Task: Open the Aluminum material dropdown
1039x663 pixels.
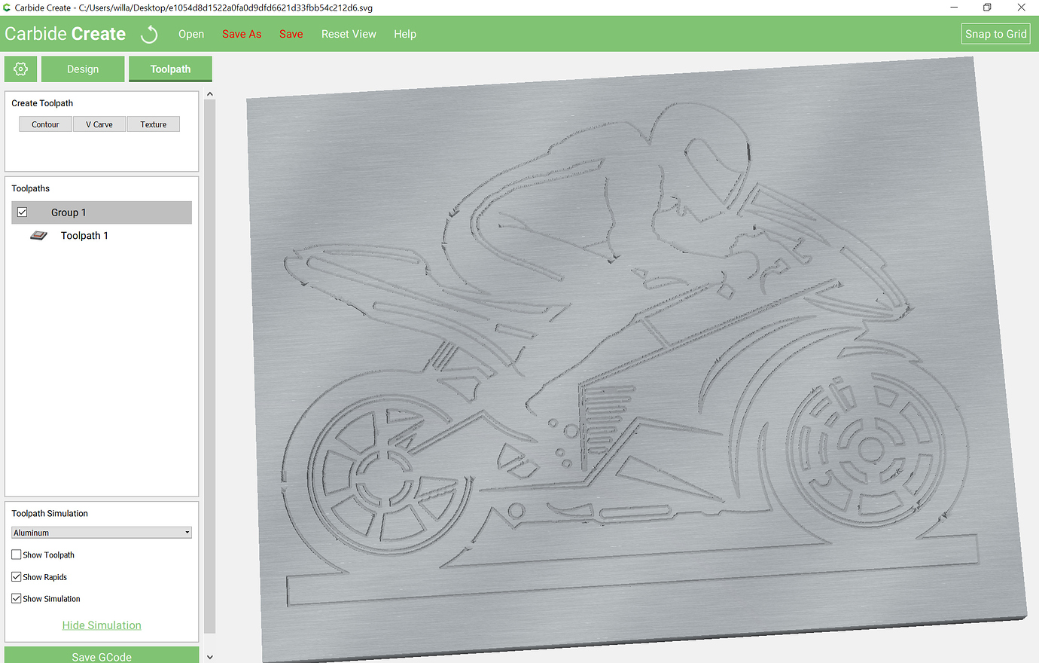Action: [x=102, y=533]
